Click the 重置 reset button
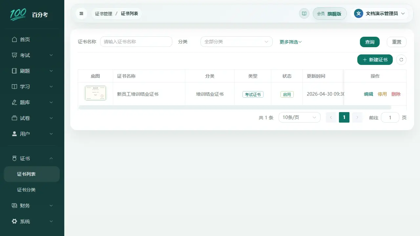The height and width of the screenshot is (236, 420). 397,42
